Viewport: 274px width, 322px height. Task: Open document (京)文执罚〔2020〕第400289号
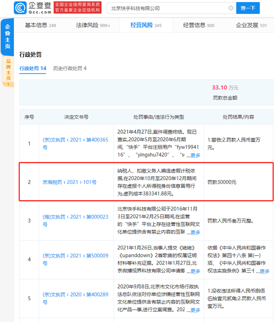pos(75,298)
